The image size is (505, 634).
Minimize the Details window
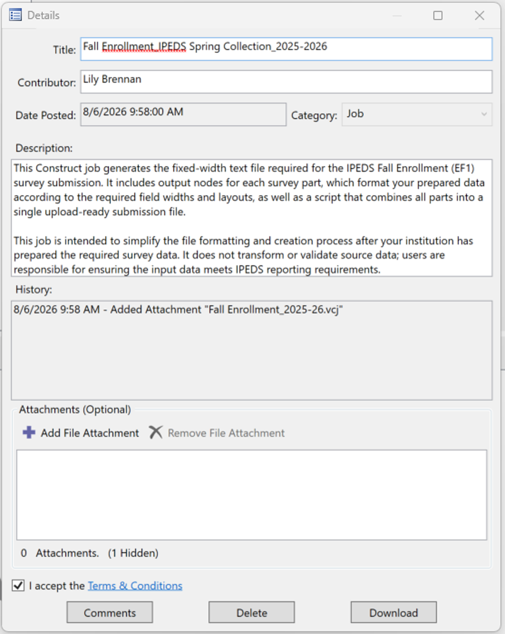click(x=397, y=16)
